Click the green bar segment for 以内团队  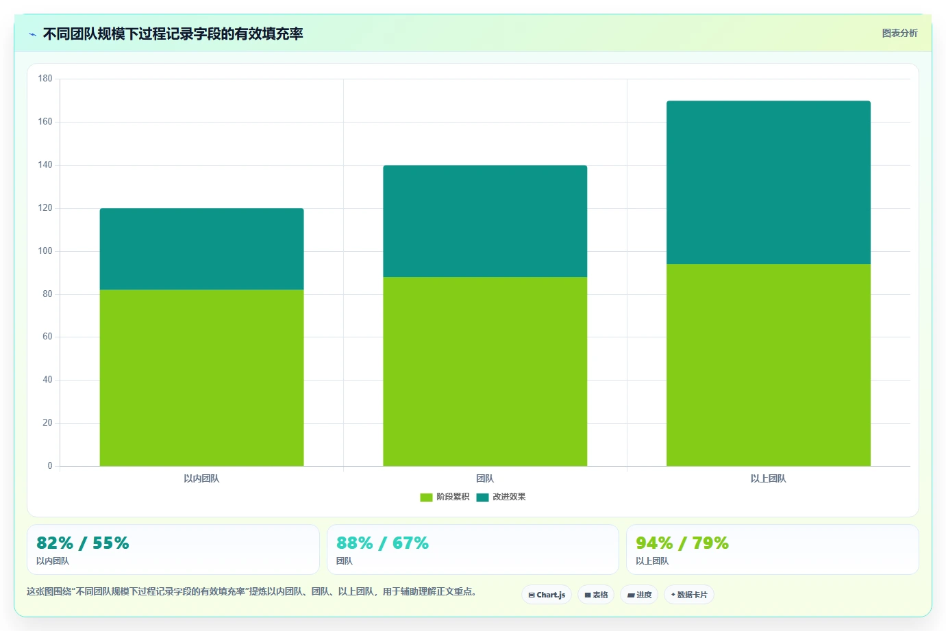click(201, 378)
